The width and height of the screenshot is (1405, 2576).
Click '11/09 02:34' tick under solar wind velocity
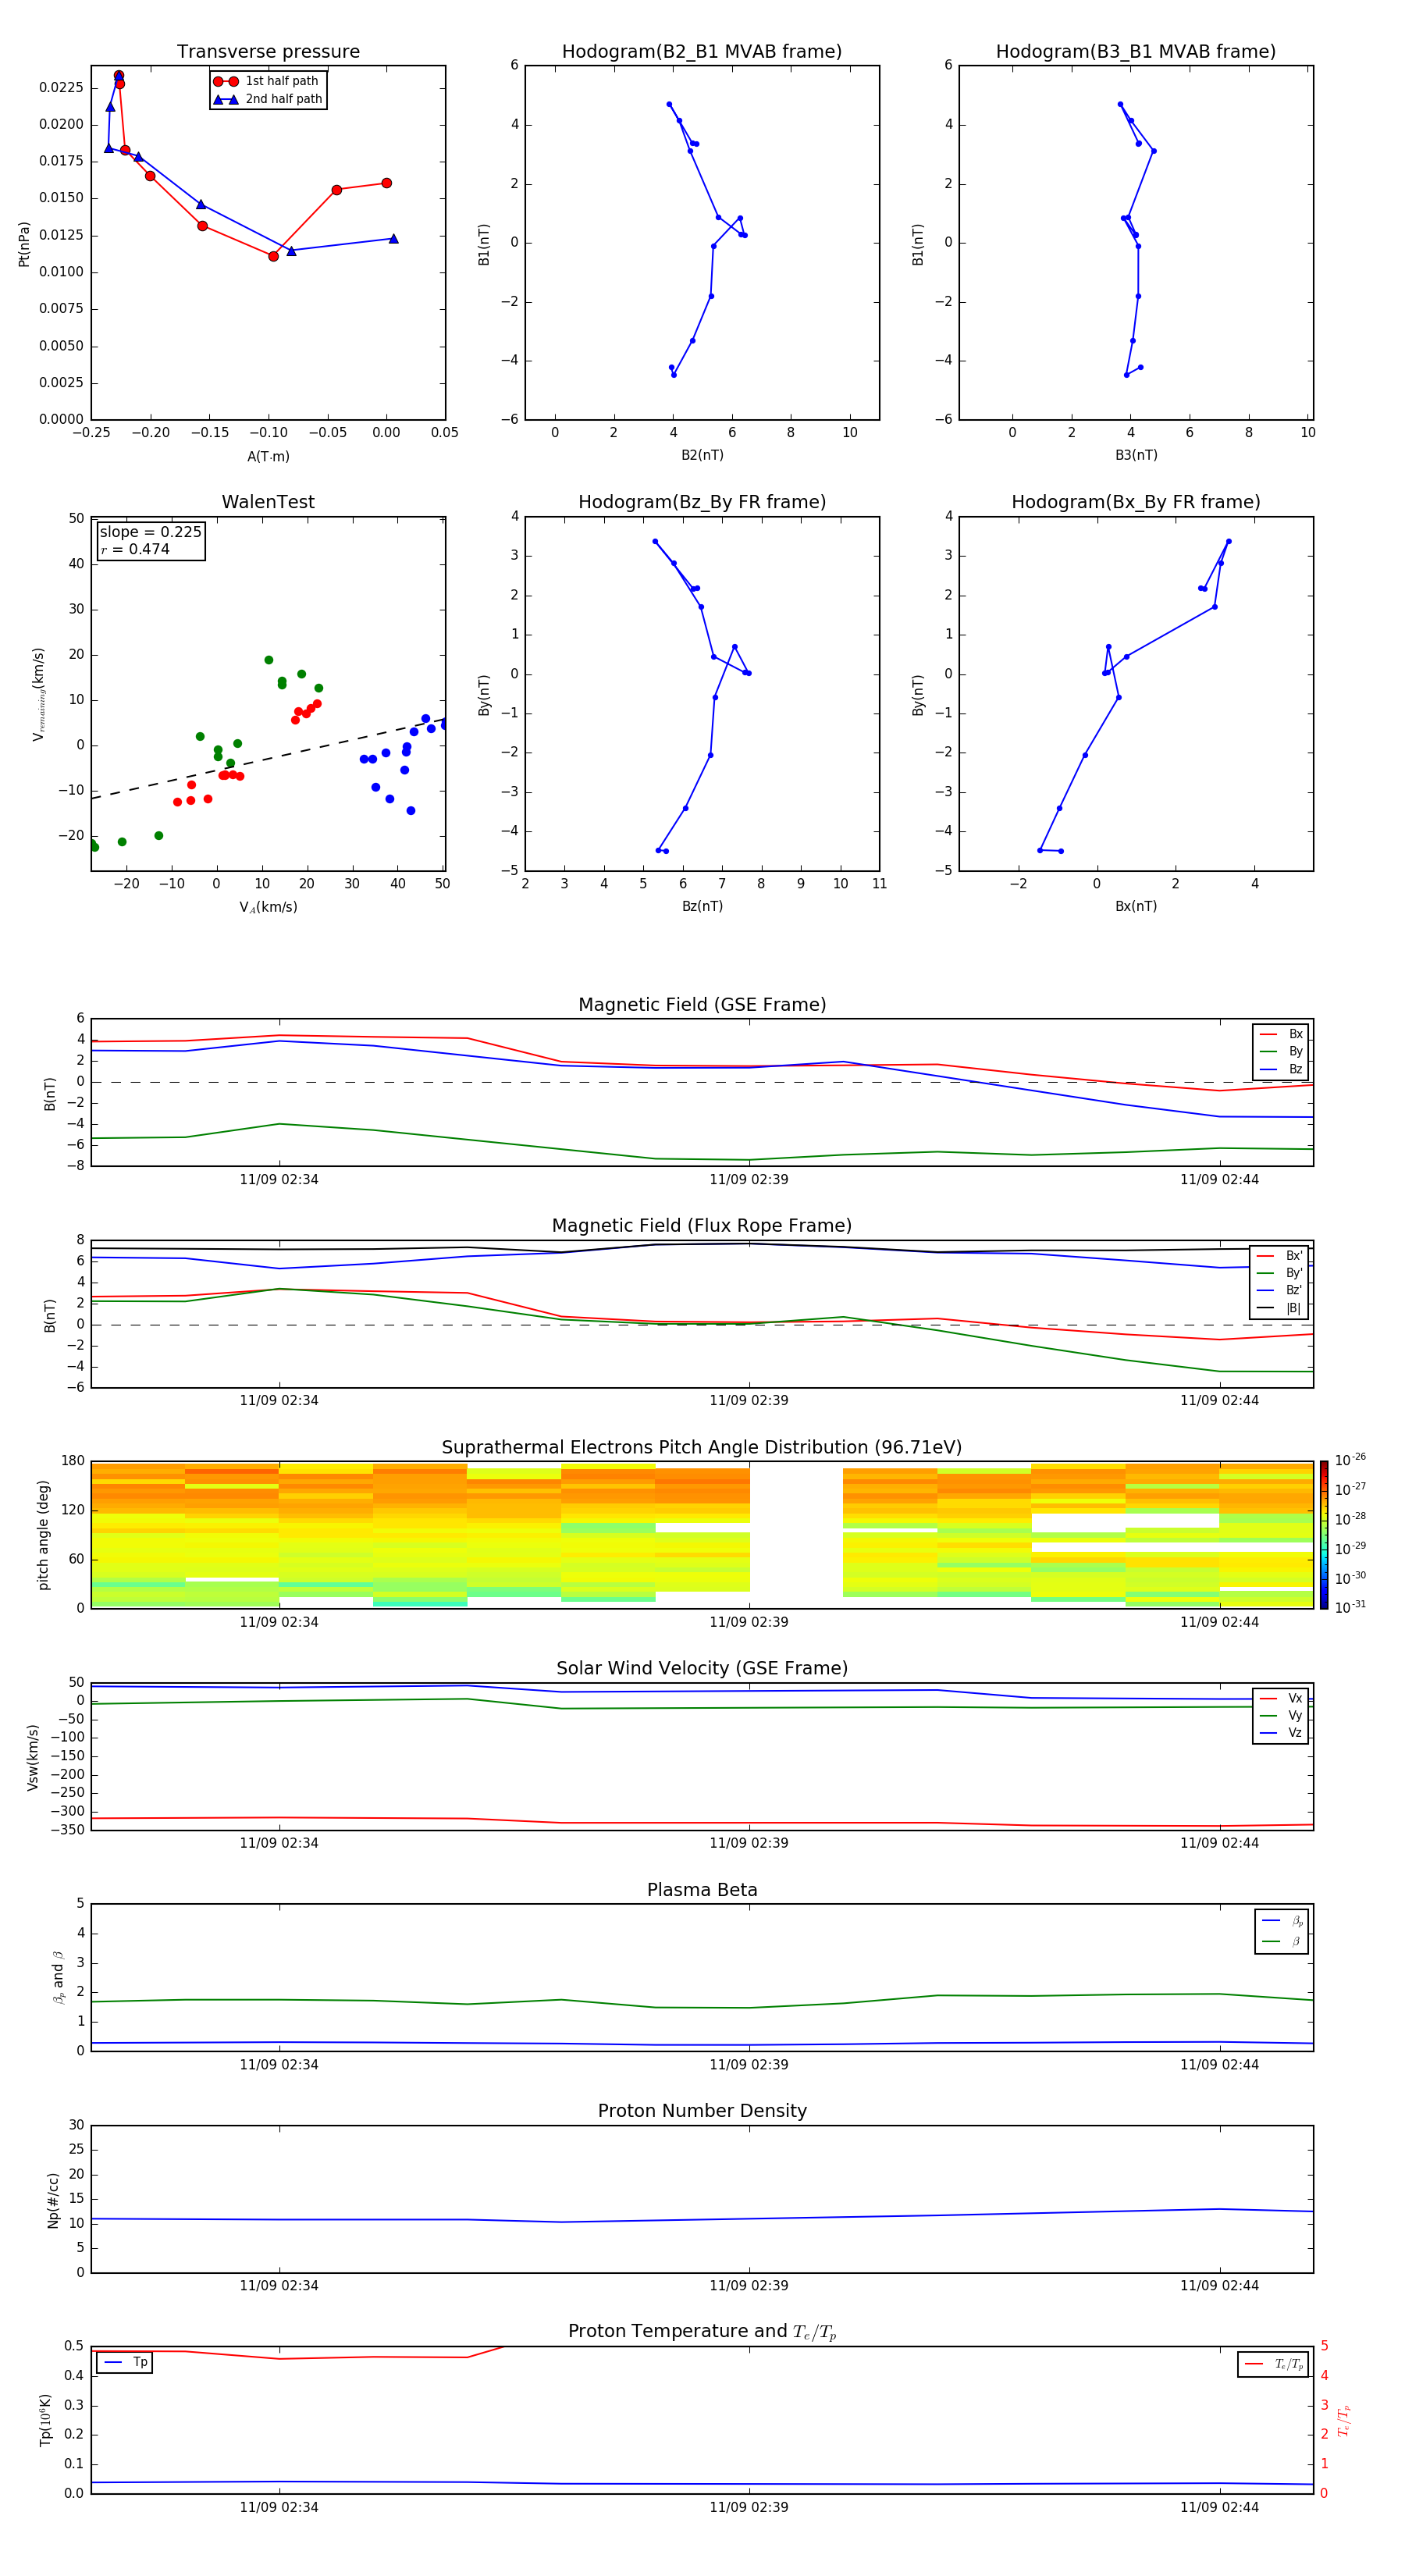coord(279,1843)
